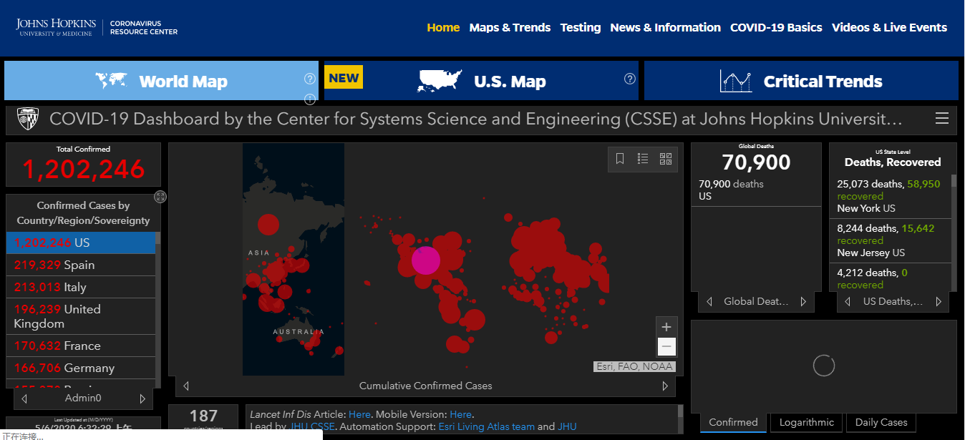Screen dimensions: 965x440
Task: Zoom out on the map
Action: point(666,347)
